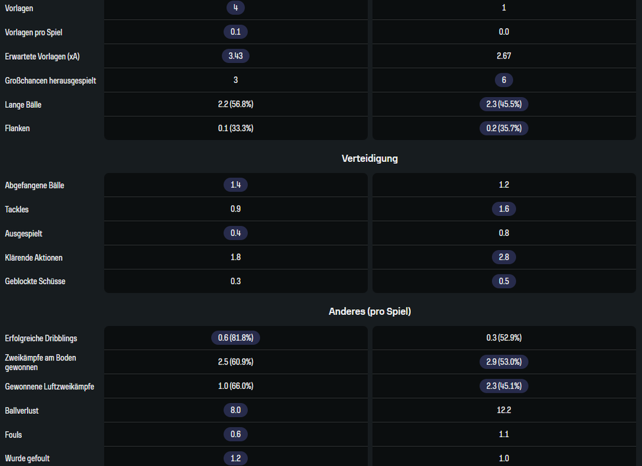
Task: Select the Erwartete Vorlagen (xA) label
Action: (42, 56)
